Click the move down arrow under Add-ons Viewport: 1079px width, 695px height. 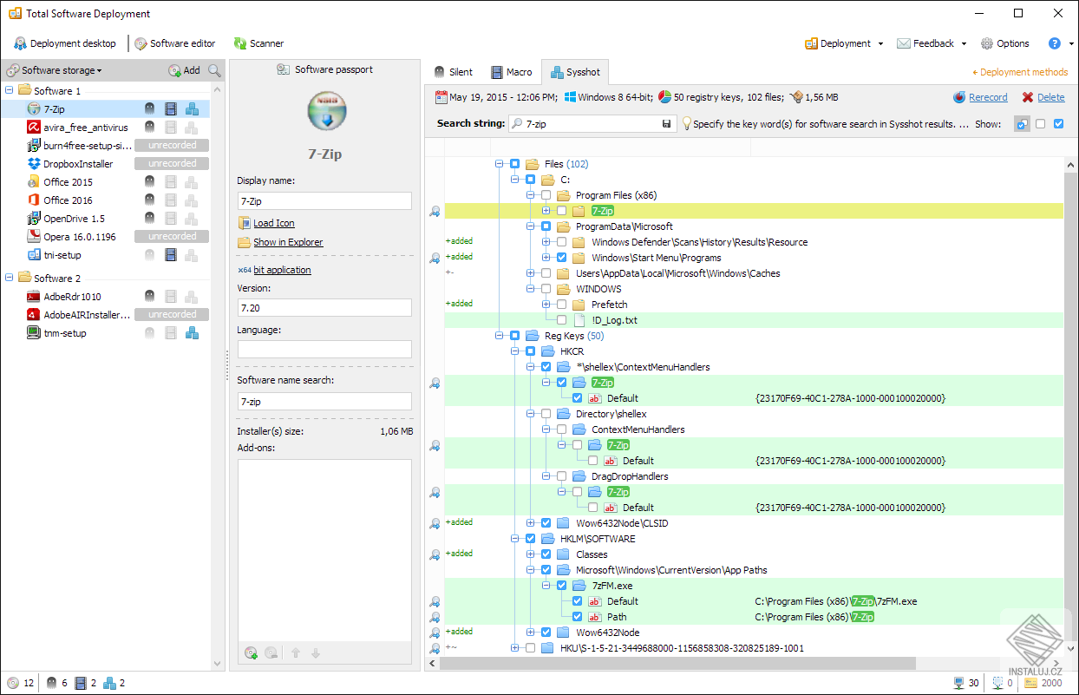[316, 652]
